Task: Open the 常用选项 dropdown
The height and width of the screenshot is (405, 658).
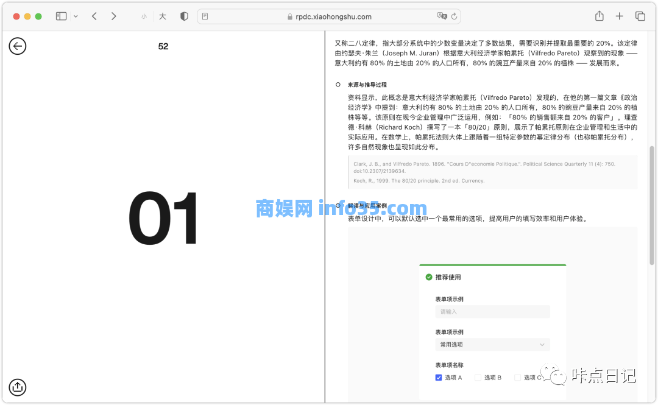Action: 492,345
